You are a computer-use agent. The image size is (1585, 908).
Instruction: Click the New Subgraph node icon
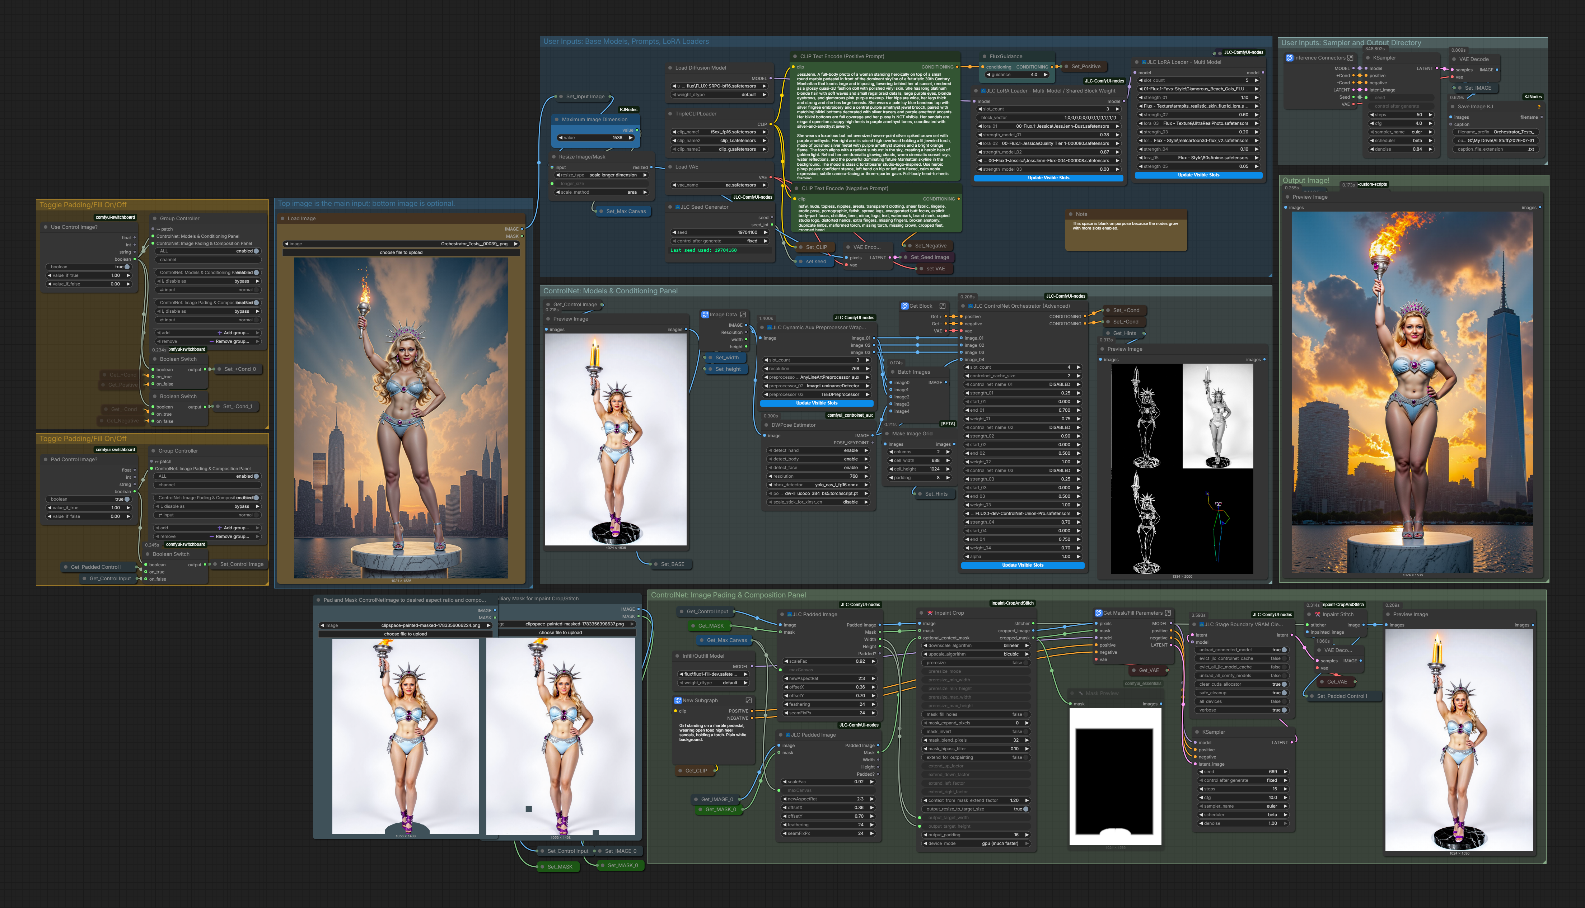coord(678,700)
